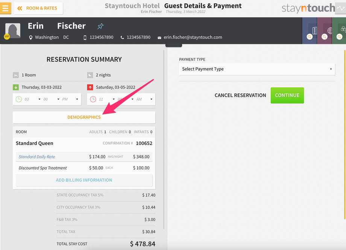Search travel agent via magnifier icon
The height and width of the screenshot is (250, 346).
point(324,37)
